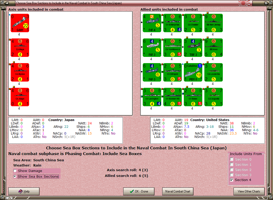Click the Weather: Rain label

tap(27, 165)
